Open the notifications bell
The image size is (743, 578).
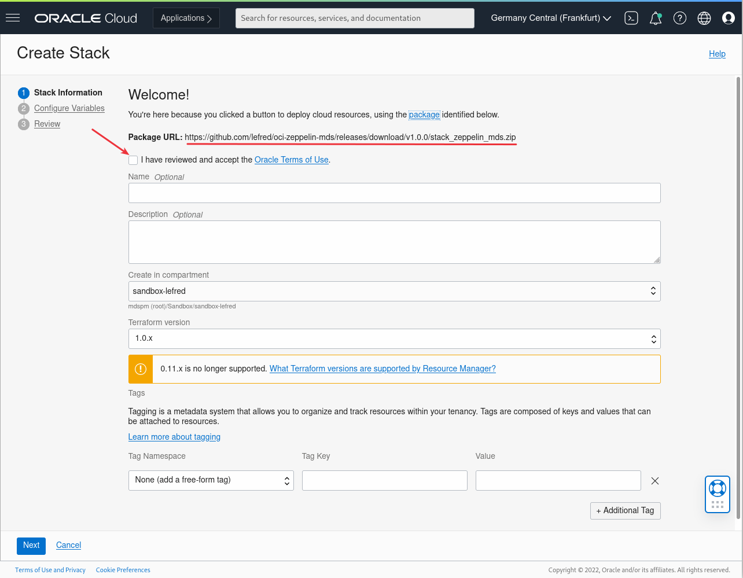click(656, 18)
